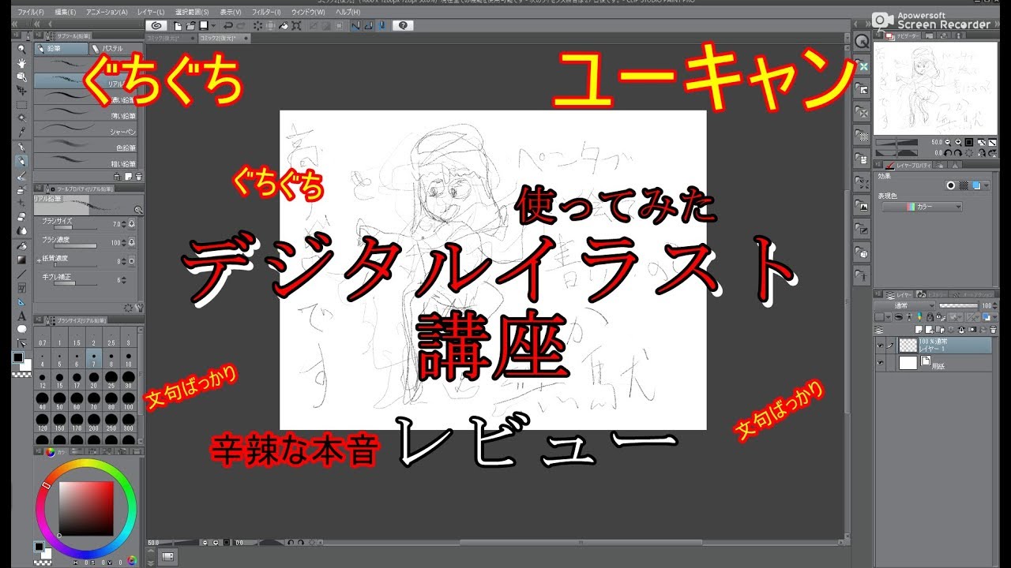Select the Text (A) tool
The height and width of the screenshot is (568, 1011).
pos(21,316)
